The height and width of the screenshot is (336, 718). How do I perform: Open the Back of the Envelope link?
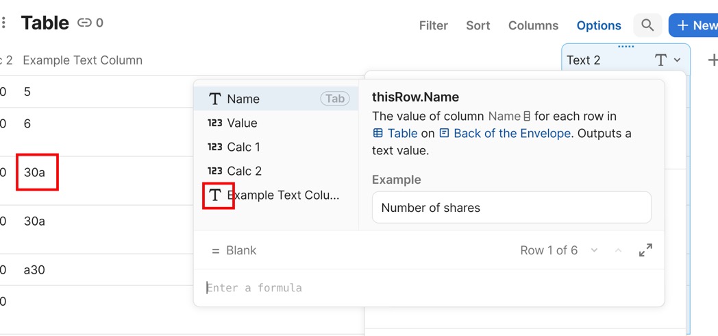pos(512,133)
